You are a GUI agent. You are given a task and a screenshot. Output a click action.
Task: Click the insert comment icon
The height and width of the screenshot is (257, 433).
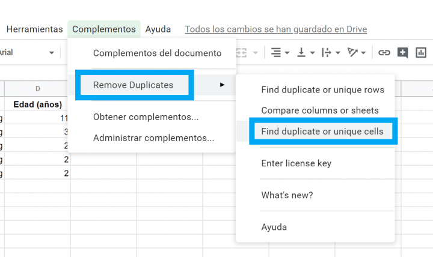tap(402, 52)
